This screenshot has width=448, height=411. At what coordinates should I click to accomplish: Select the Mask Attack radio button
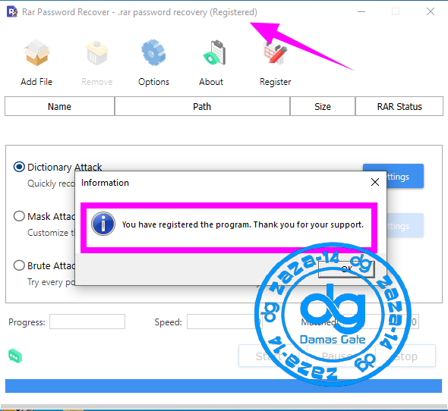pyautogui.click(x=19, y=216)
